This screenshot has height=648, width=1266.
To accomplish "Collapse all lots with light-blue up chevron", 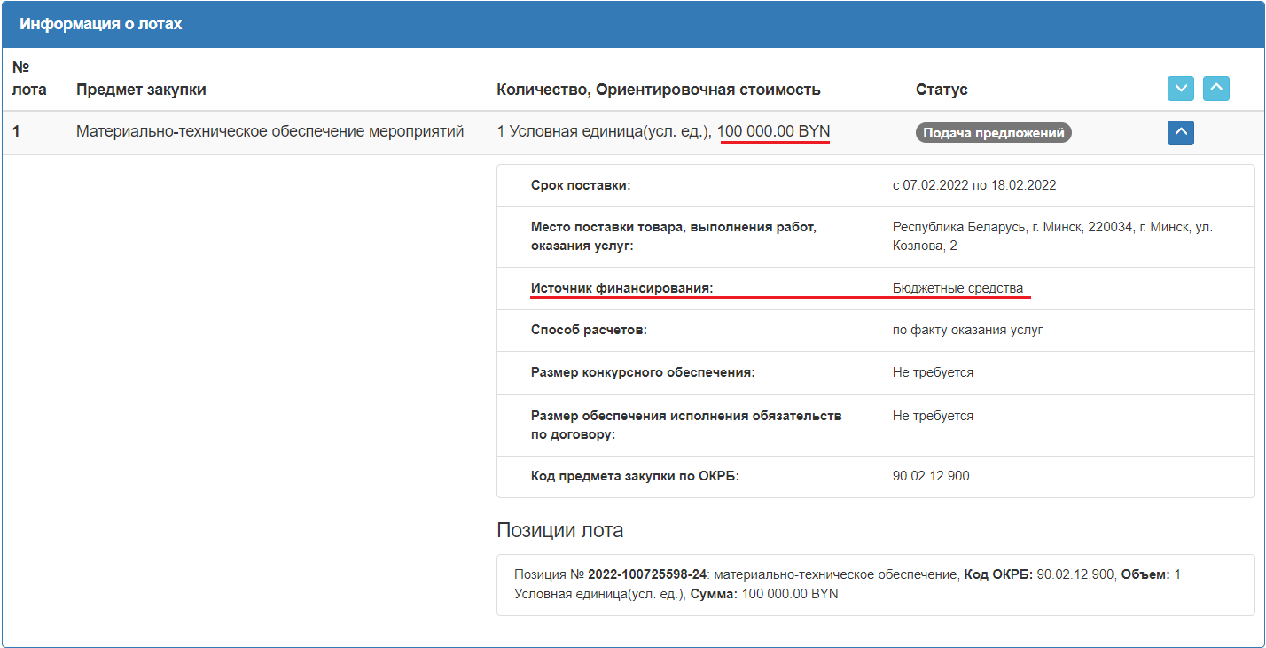I will 1216,89.
